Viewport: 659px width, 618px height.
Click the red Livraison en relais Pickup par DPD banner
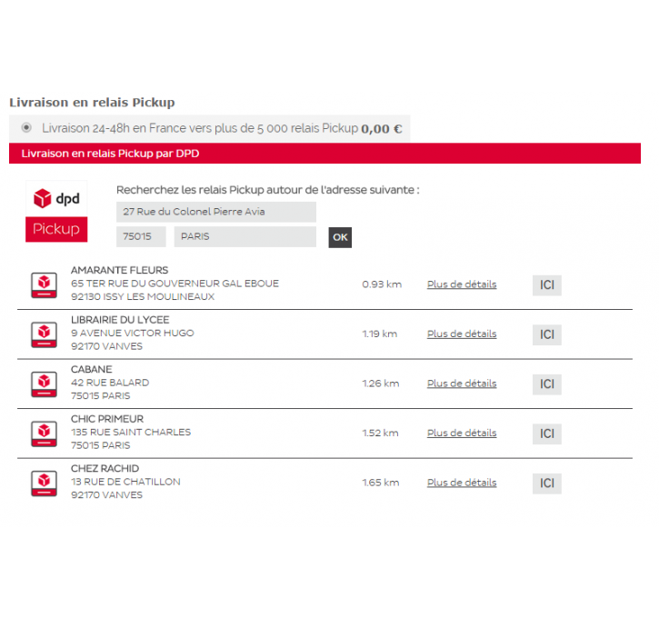pyautogui.click(x=325, y=154)
